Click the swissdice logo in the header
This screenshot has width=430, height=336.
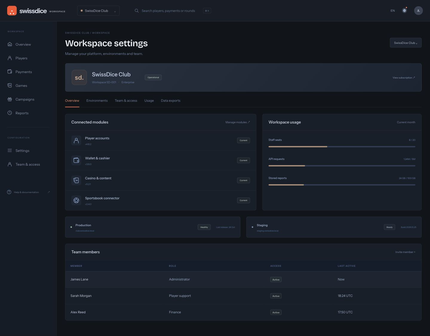coord(27,11)
